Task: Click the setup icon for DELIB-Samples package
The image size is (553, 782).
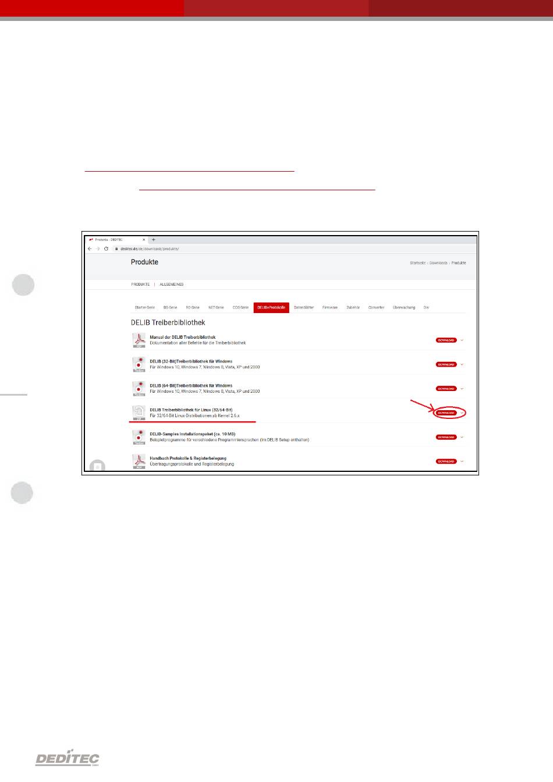Action: click(139, 437)
